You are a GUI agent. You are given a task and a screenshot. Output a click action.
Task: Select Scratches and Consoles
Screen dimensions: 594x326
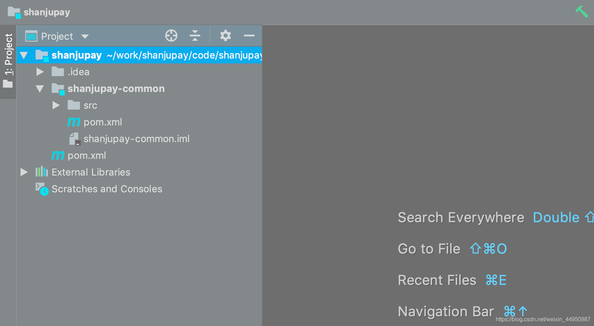click(139, 189)
